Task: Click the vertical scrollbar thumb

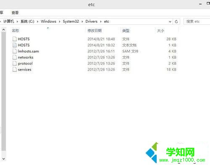Action: pyautogui.click(x=4, y=92)
